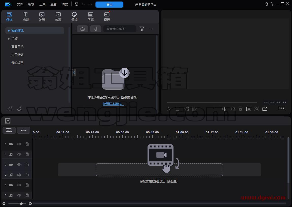Lock audio track 1
The width and height of the screenshot is (292, 207).
[27, 154]
